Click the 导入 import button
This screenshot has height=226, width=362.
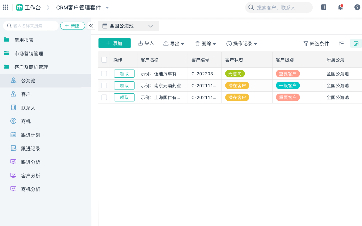pos(146,43)
